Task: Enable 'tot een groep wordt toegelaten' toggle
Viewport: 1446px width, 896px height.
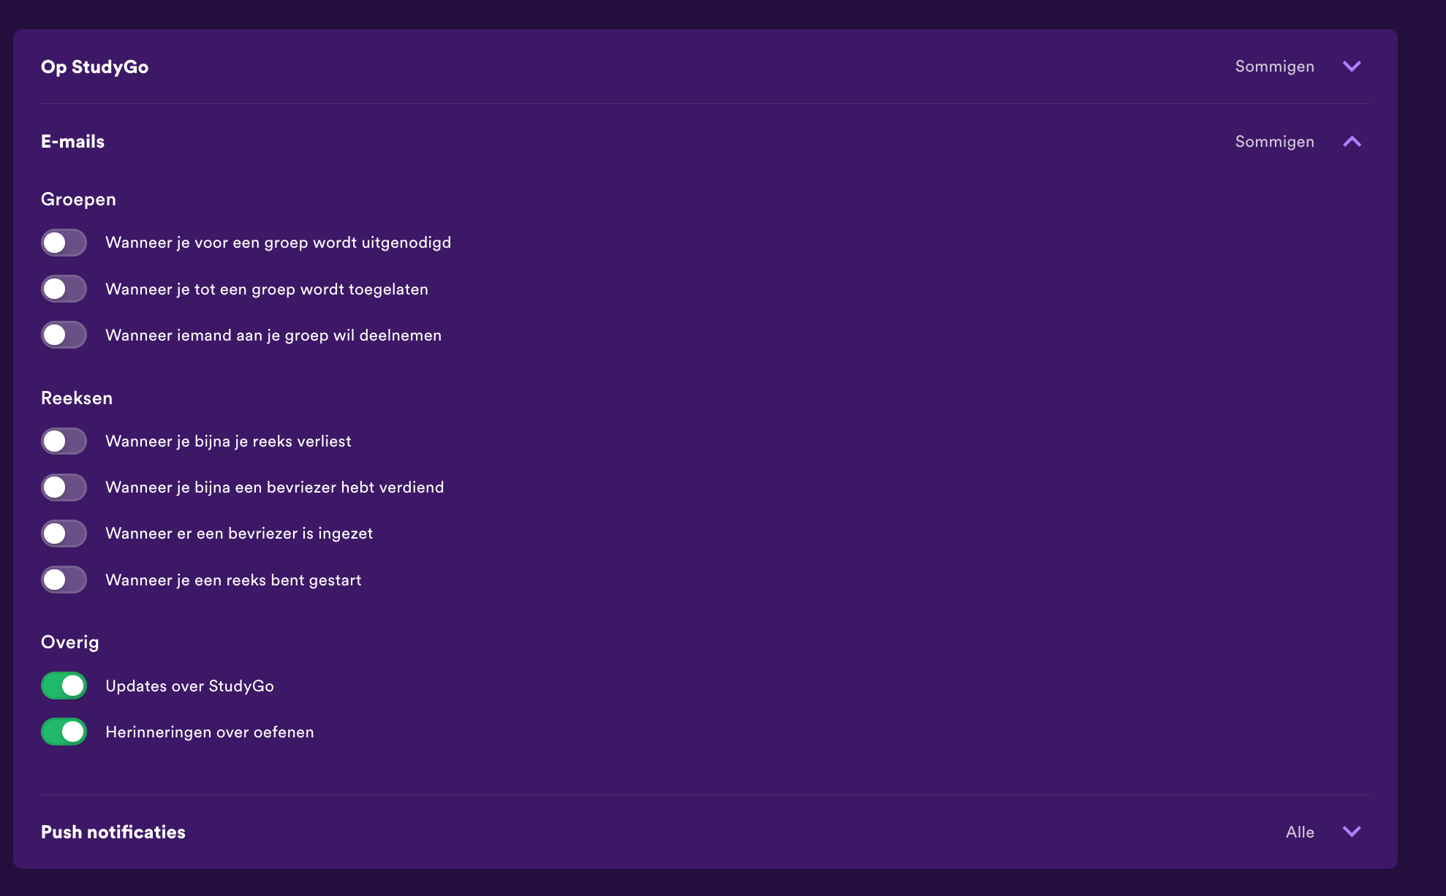Action: point(64,289)
